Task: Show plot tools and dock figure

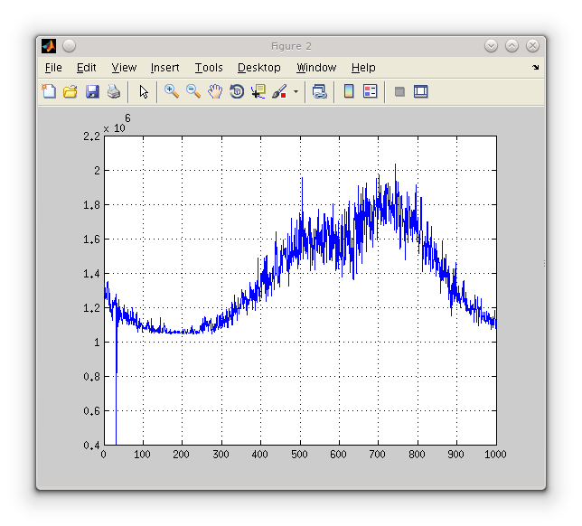Action: pyautogui.click(x=420, y=91)
